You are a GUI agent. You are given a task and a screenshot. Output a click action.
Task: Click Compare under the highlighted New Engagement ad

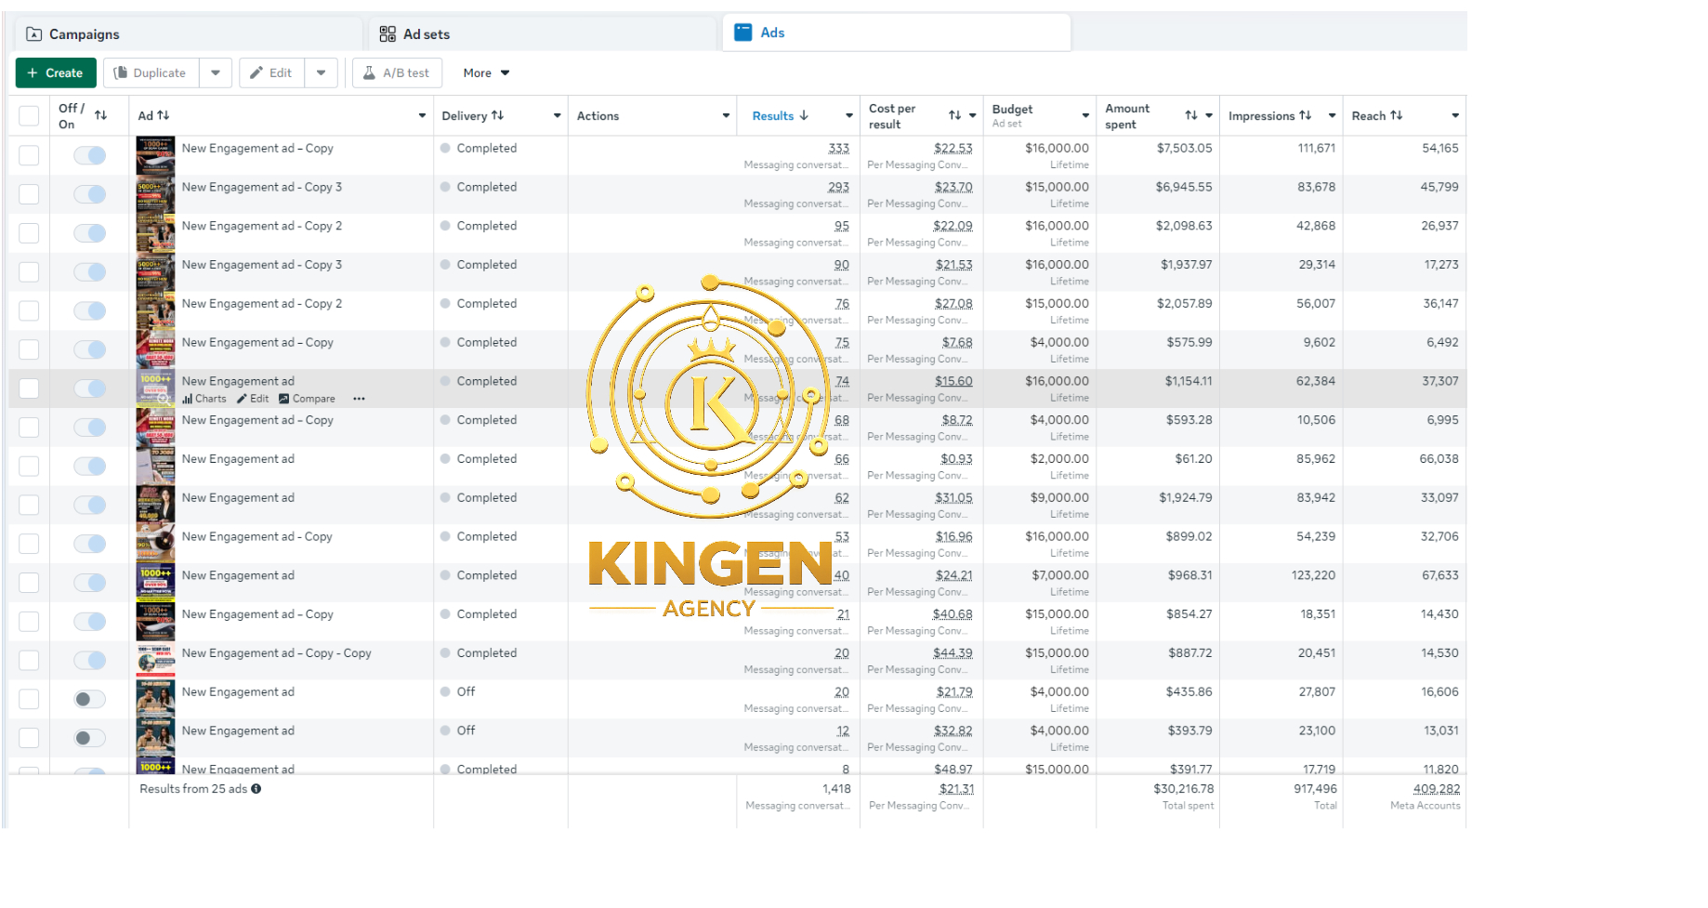tap(307, 399)
